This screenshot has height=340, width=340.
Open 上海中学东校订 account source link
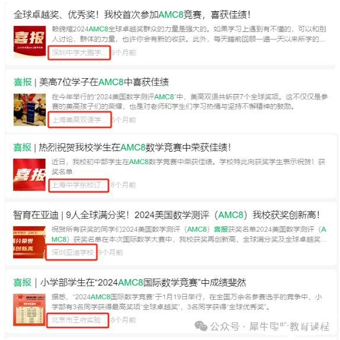pyautogui.click(x=79, y=185)
